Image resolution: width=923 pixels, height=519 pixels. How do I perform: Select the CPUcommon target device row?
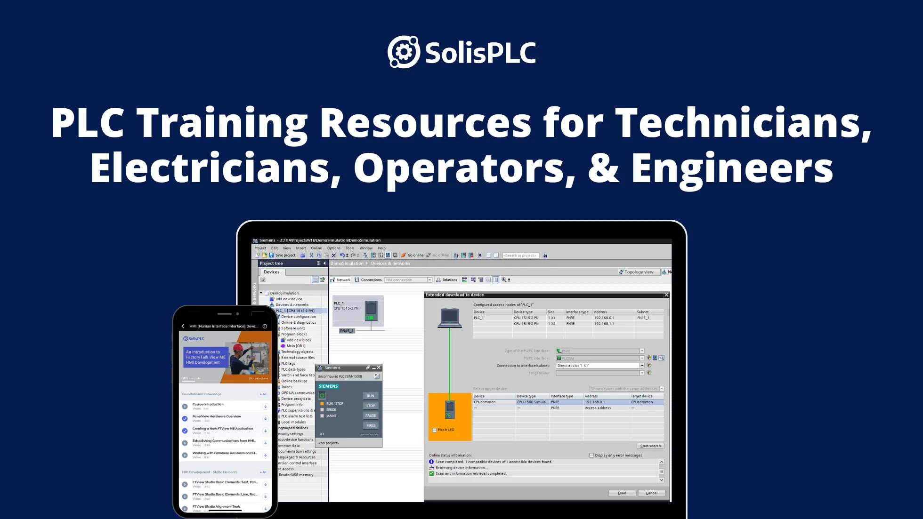click(485, 402)
